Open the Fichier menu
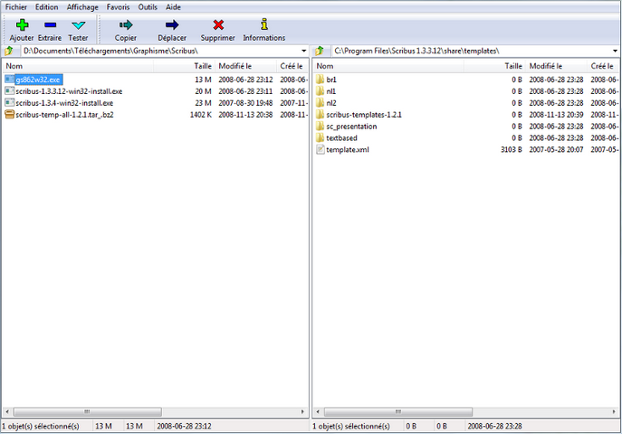The image size is (622, 434). click(x=15, y=6)
